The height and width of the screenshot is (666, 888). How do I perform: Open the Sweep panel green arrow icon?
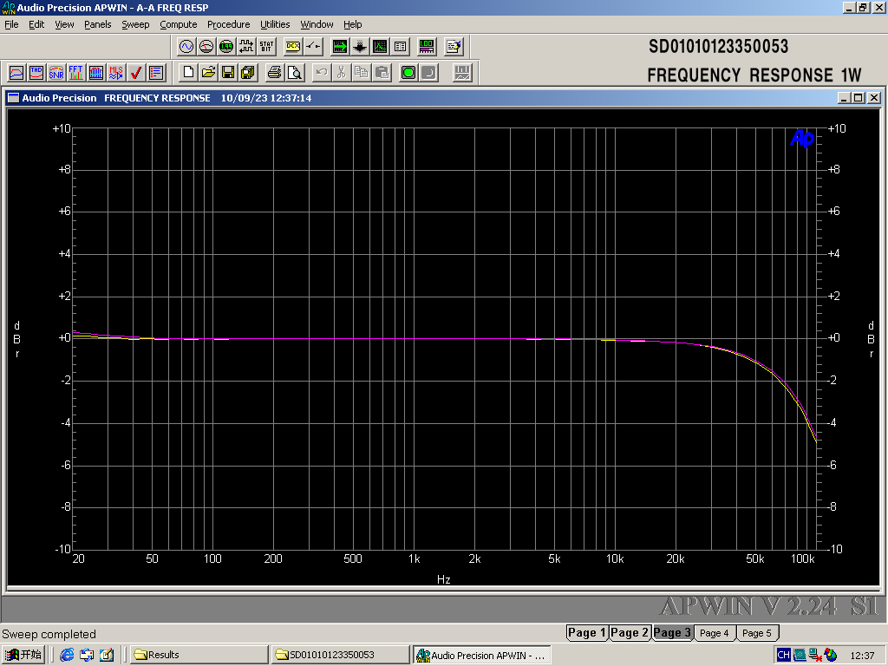click(x=340, y=47)
